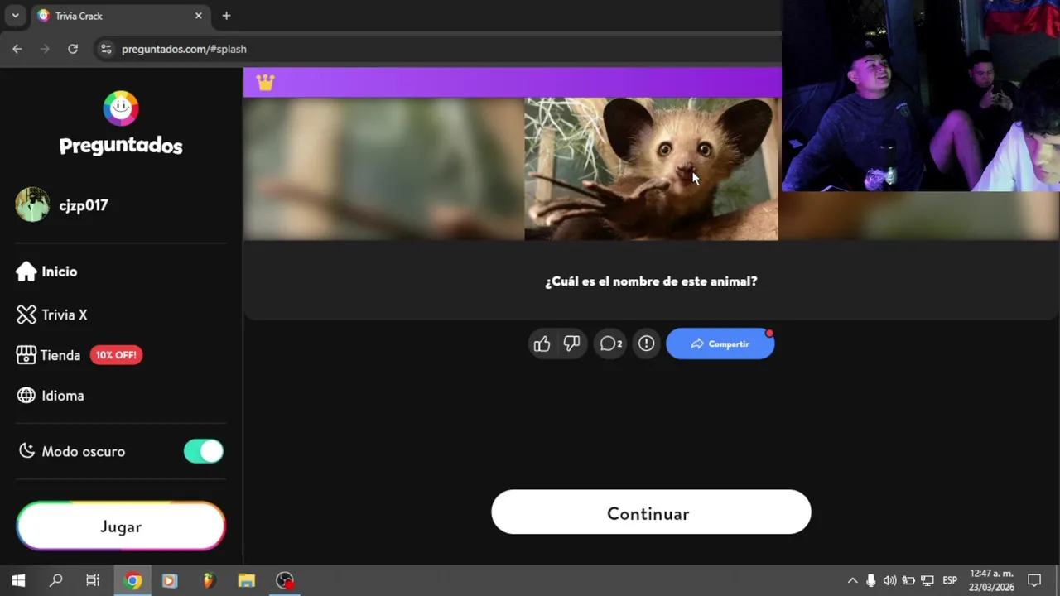Screen dimensions: 1060x596
Task: Open Inicio in the sidebar
Action: point(46,272)
